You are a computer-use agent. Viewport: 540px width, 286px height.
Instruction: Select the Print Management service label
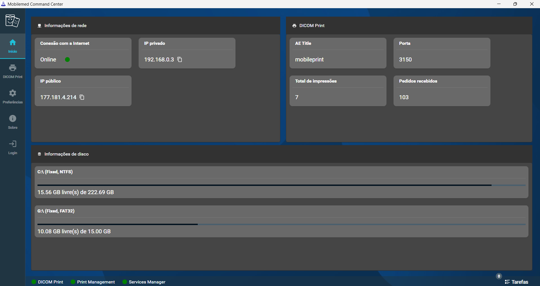(x=96, y=282)
